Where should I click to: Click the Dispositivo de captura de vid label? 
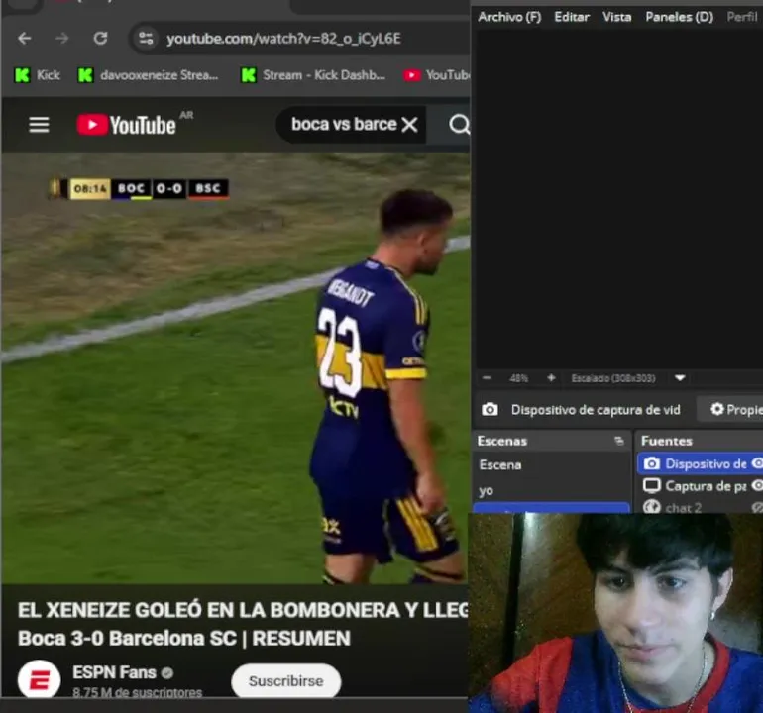(x=596, y=410)
